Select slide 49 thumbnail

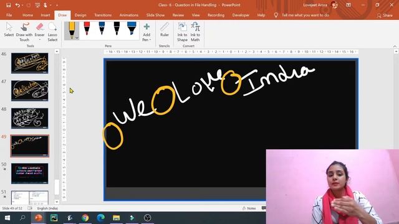pos(29,146)
